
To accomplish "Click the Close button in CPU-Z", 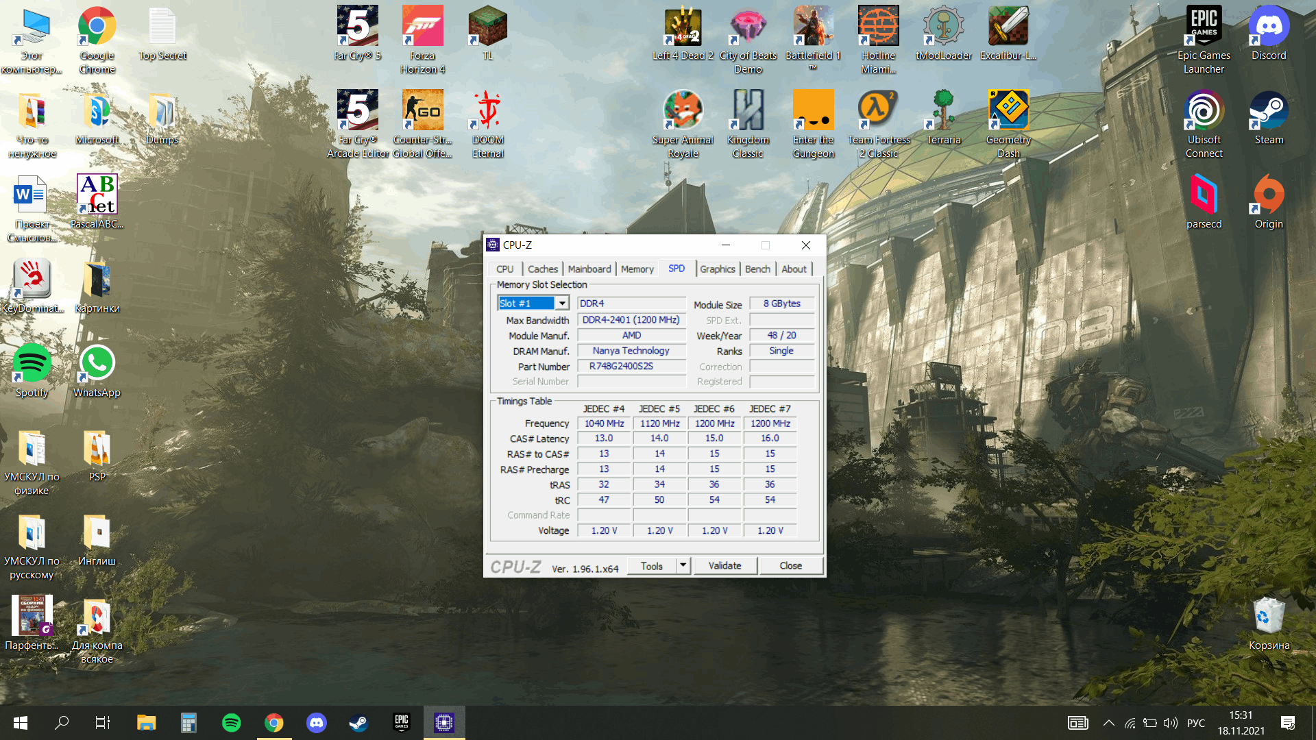I will (x=790, y=565).
